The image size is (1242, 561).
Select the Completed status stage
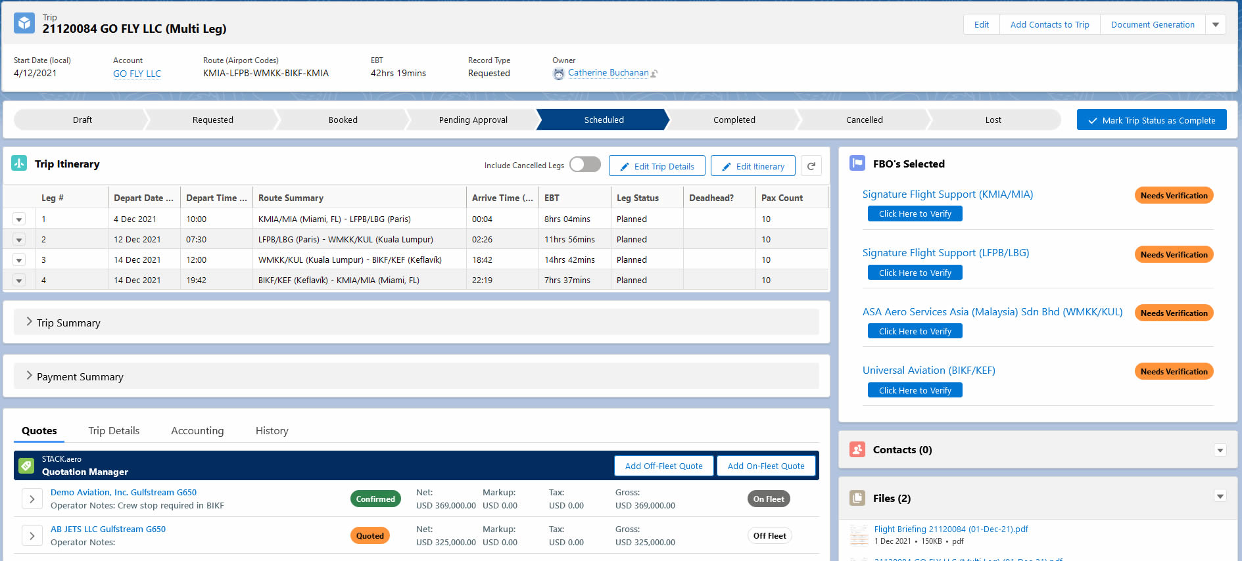tap(734, 120)
